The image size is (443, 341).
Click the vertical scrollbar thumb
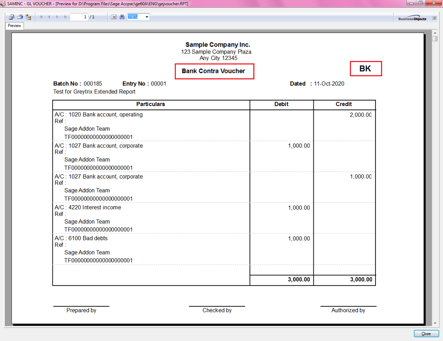pyautogui.click(x=435, y=38)
